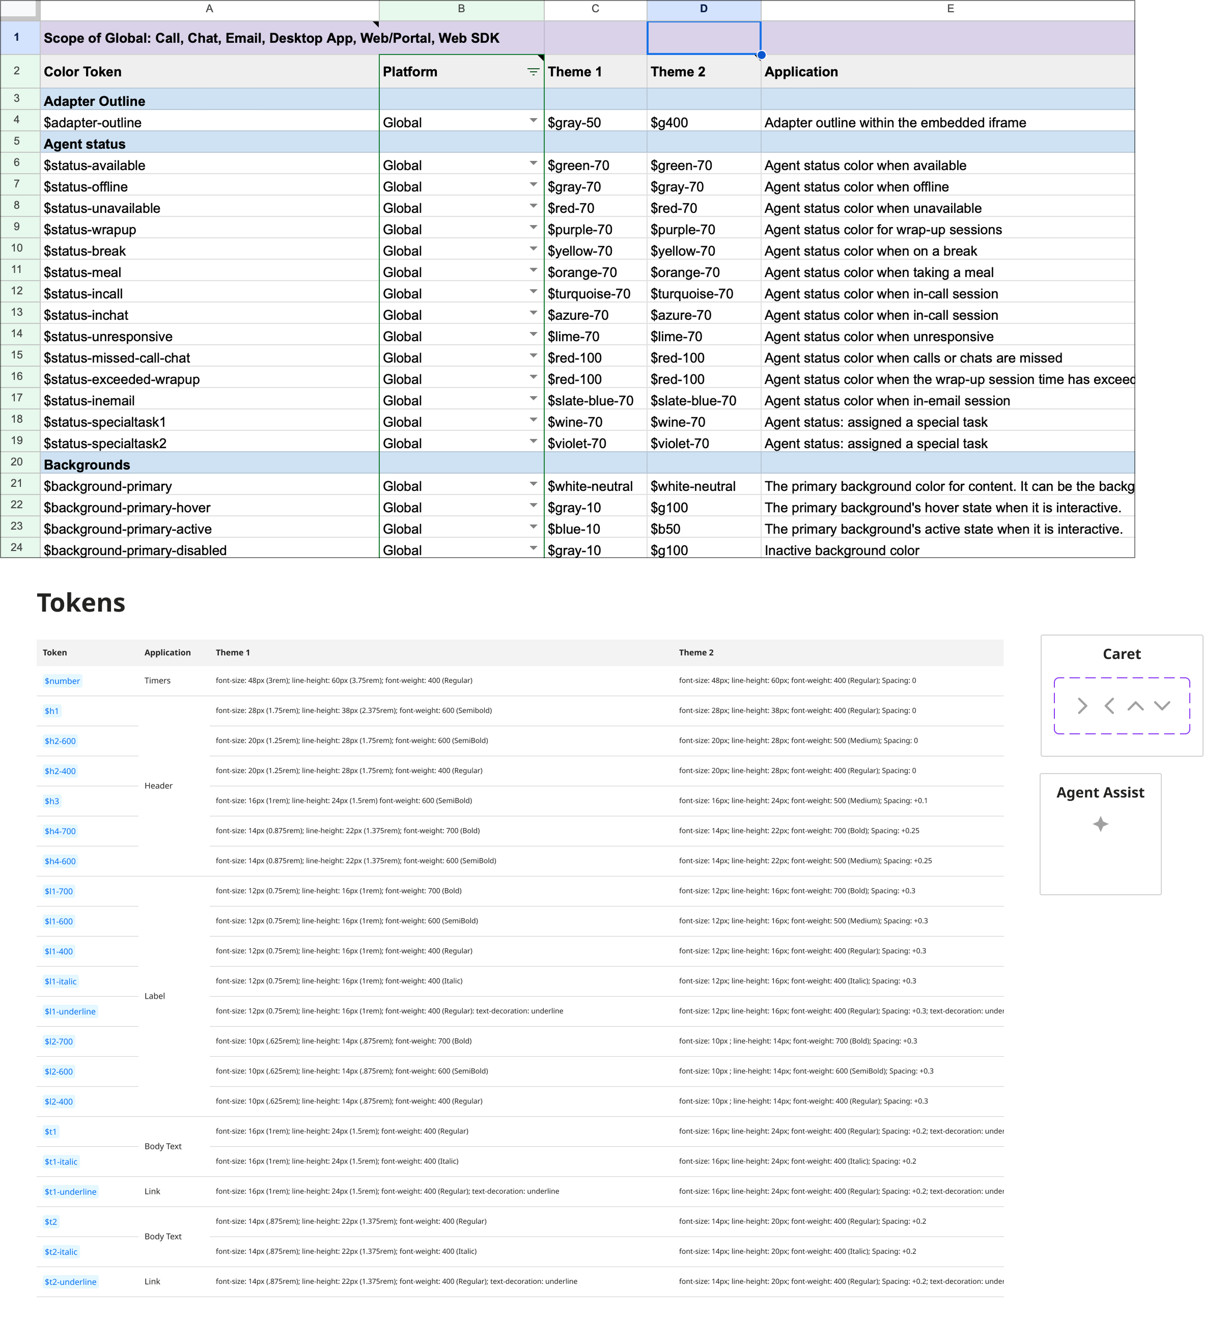Click 'Agent status color when on a break'
Screen dimensions: 1229x1320
[871, 251]
